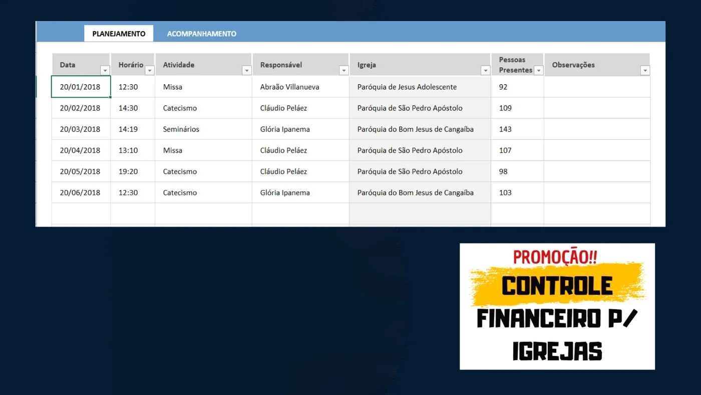This screenshot has width=701, height=395.
Task: Switch to the PLANEJAMENTO tab
Action: 119,34
